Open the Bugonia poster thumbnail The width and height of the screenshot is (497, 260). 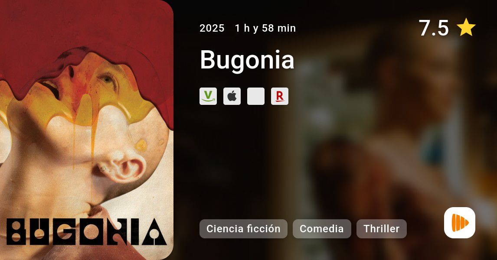[87, 130]
